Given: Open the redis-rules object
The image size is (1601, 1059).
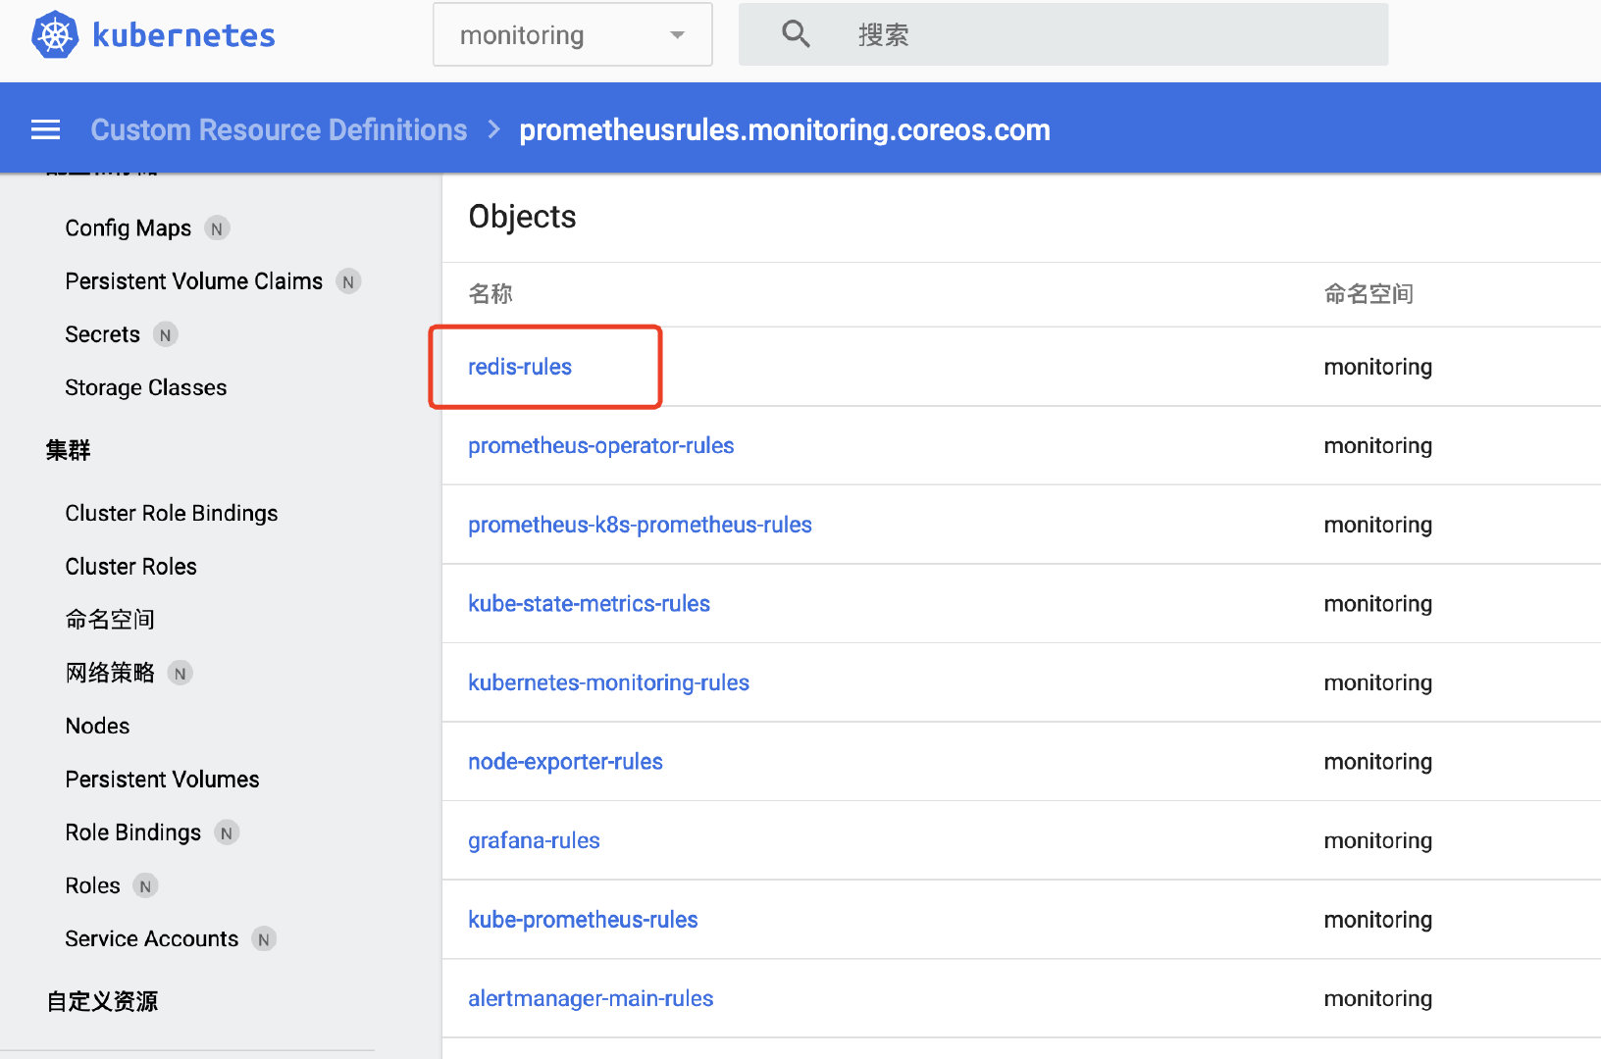Looking at the screenshot, I should (519, 366).
